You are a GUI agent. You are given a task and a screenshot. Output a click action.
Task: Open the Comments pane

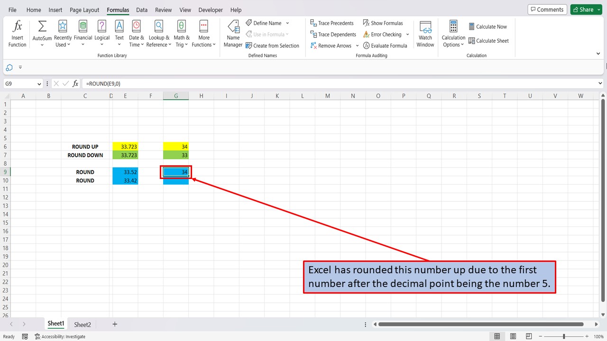click(x=547, y=9)
